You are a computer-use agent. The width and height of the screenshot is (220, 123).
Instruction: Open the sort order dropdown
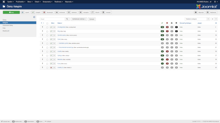[x=197, y=19]
